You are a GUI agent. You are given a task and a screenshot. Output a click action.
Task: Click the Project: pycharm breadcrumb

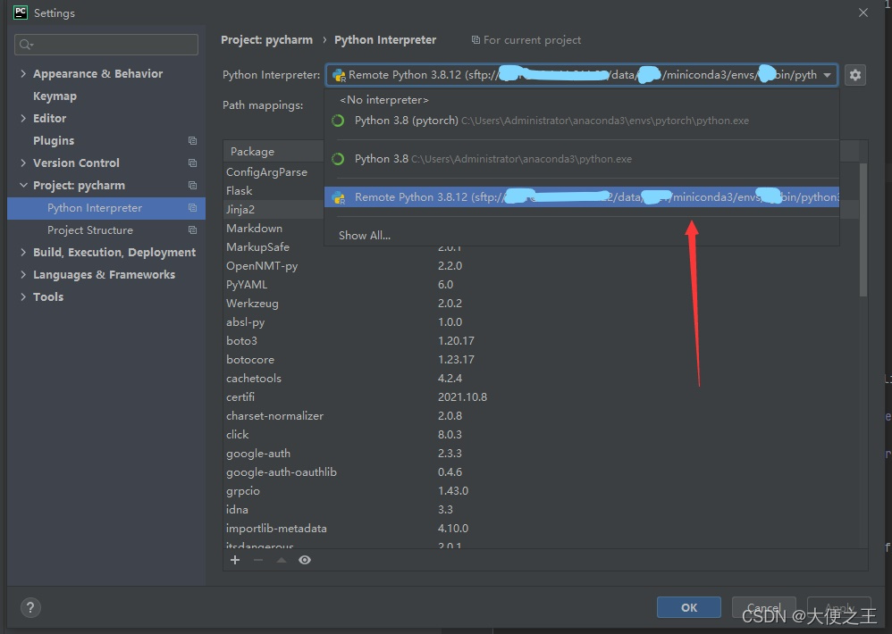tap(267, 40)
